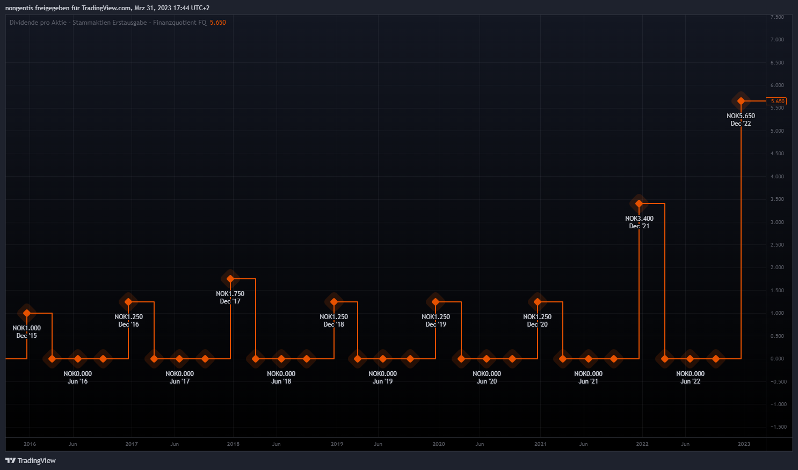Screen dimensions: 798x470
Task: Click the TradingView logo icon
Action: click(10, 460)
